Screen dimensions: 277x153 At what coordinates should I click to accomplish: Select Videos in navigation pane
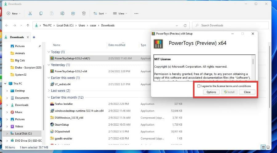19,126
